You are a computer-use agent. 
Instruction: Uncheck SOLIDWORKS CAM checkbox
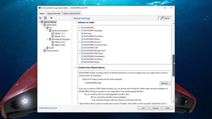pos(82,48)
